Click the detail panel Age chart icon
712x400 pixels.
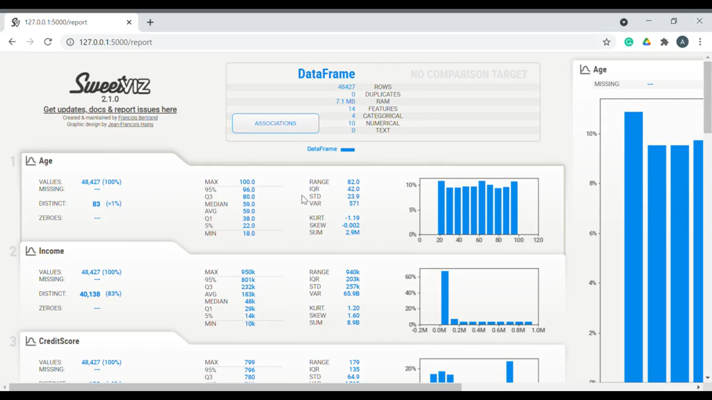pos(585,70)
